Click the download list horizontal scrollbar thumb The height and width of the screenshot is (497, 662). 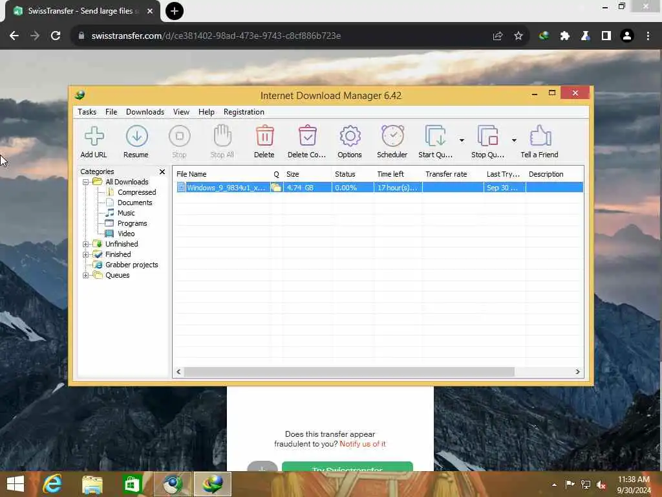(349, 372)
